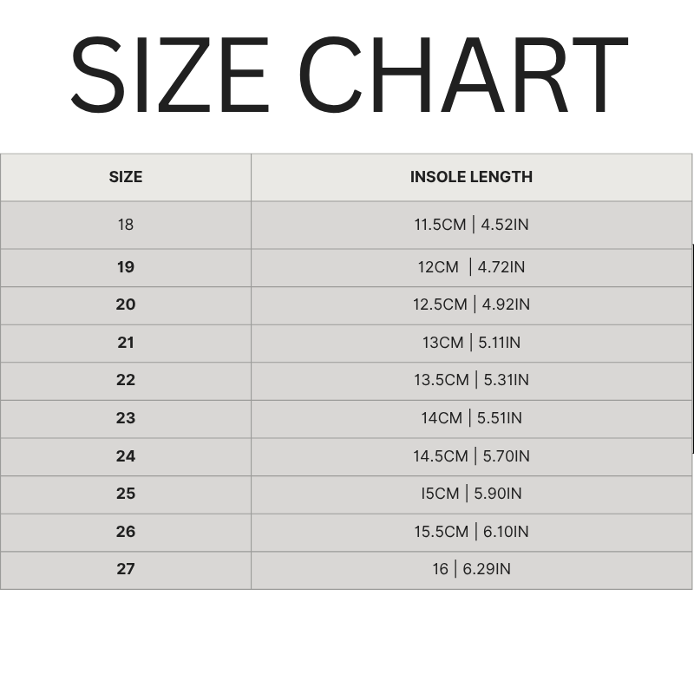This screenshot has height=694, width=694.
Task: Select the 11.5CM | 4.52IN cell
Action: [471, 225]
